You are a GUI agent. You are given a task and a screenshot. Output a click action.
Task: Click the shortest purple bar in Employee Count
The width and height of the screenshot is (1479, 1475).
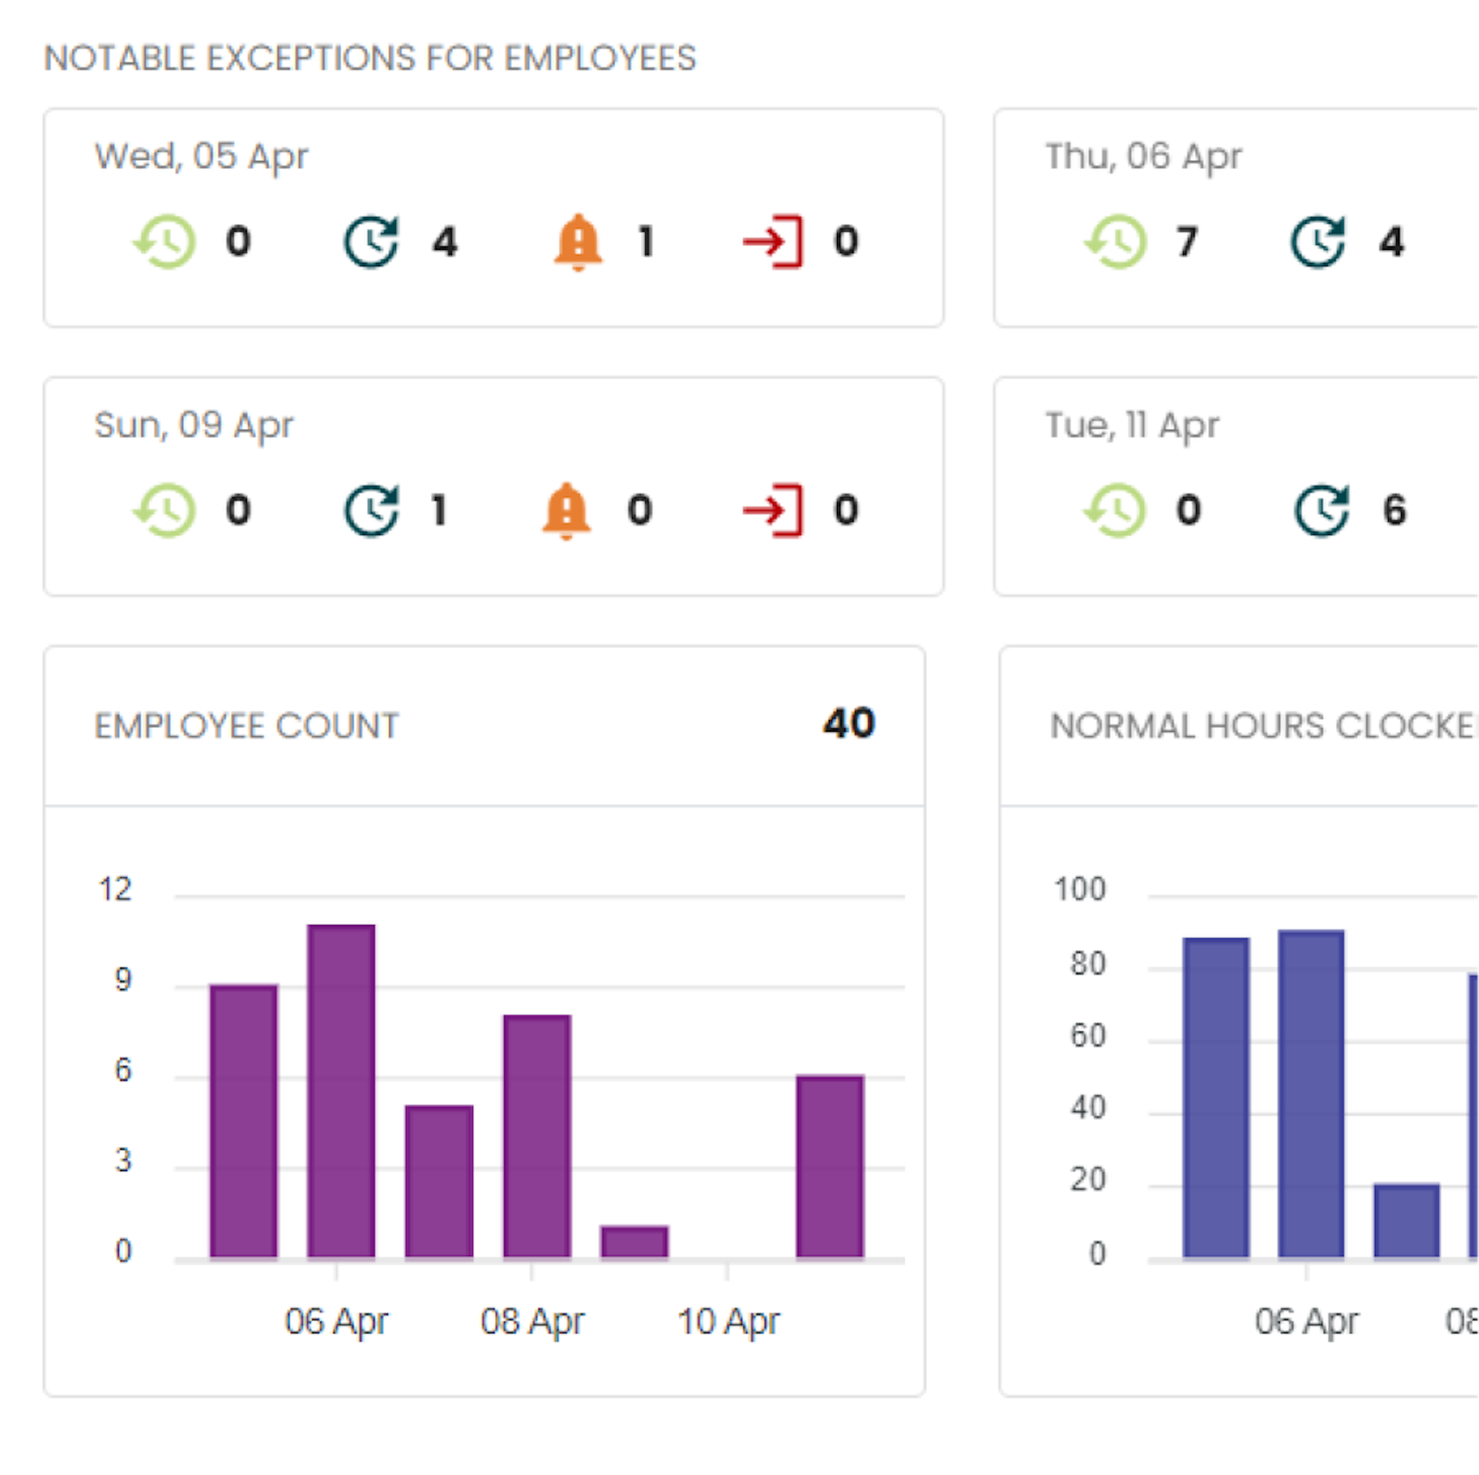click(635, 1242)
